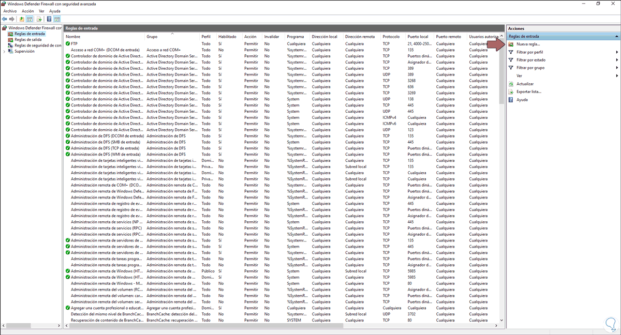Select the Windows Defender Firewall root node icon

point(5,28)
